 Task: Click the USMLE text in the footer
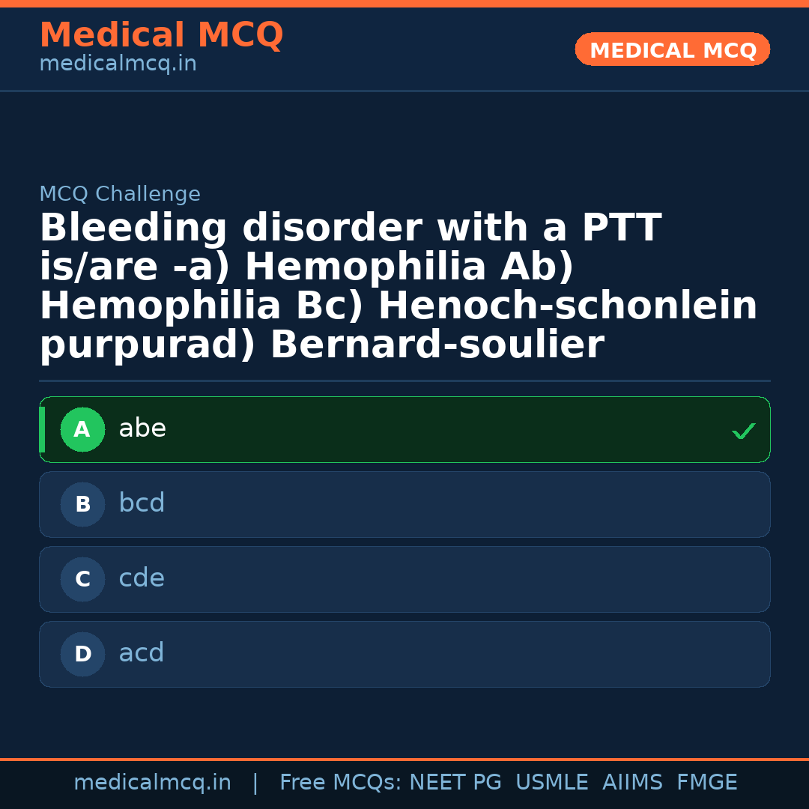coord(551,783)
